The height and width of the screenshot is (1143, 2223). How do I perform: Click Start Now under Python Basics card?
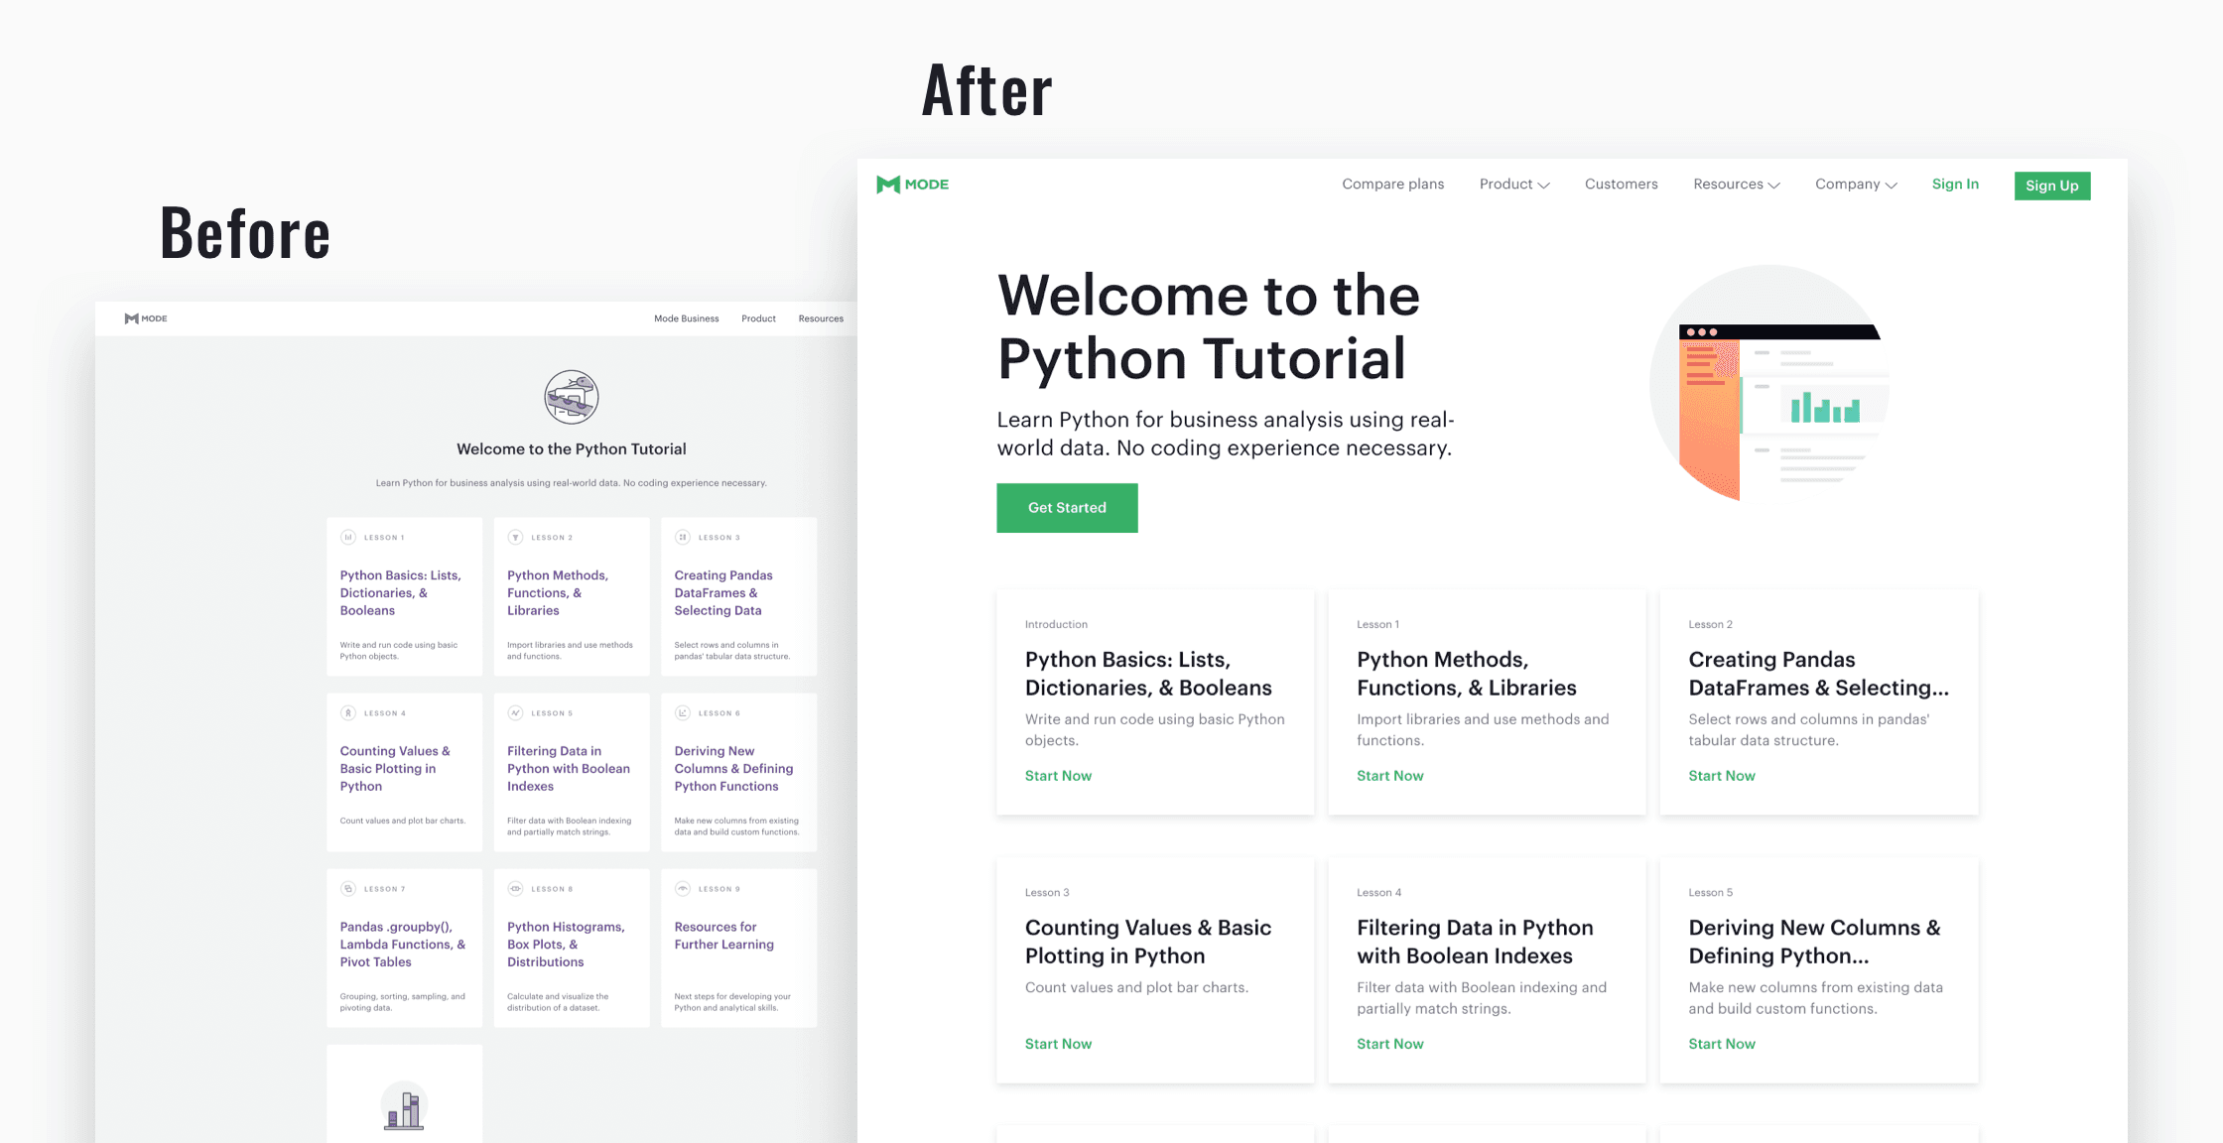(x=1058, y=776)
